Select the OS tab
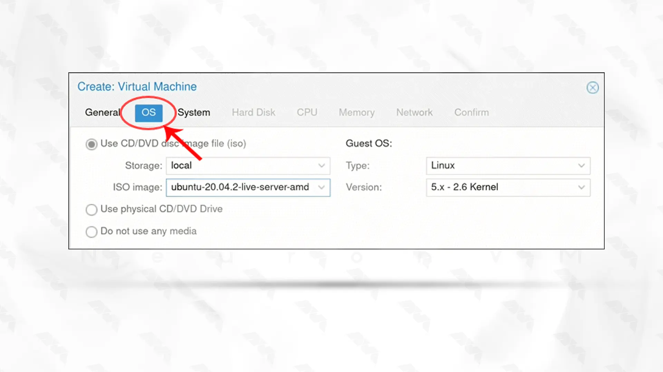This screenshot has height=372, width=663. click(148, 113)
